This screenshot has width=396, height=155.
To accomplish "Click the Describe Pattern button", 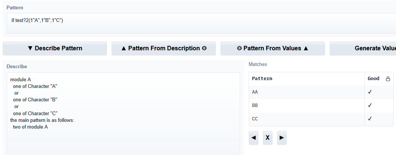I will tap(55, 48).
